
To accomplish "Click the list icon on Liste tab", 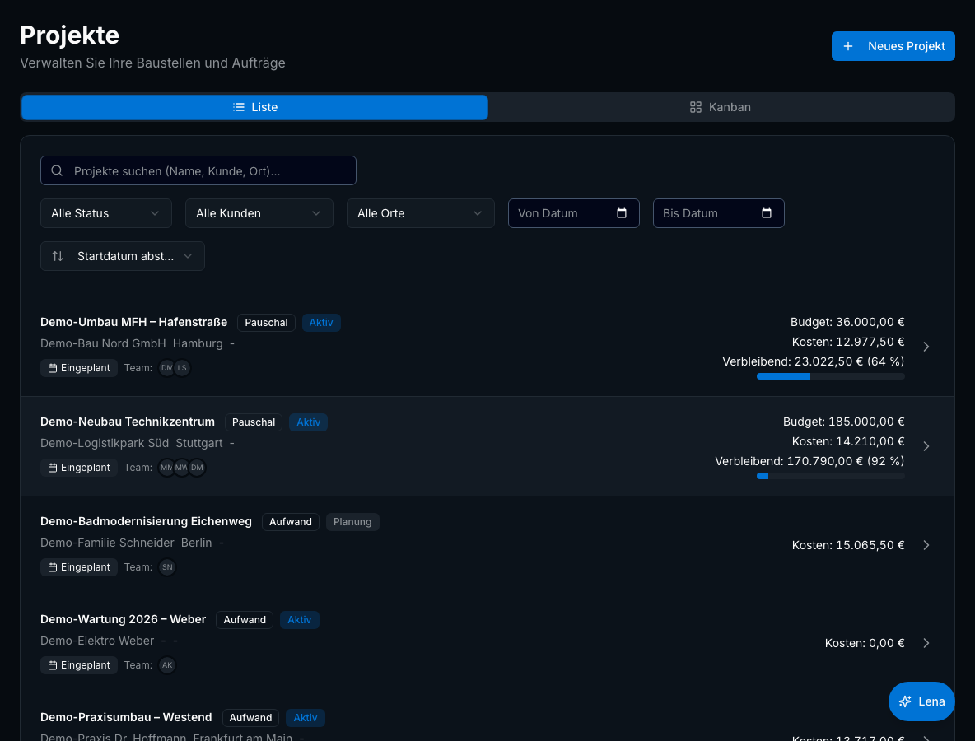I will click(238, 107).
